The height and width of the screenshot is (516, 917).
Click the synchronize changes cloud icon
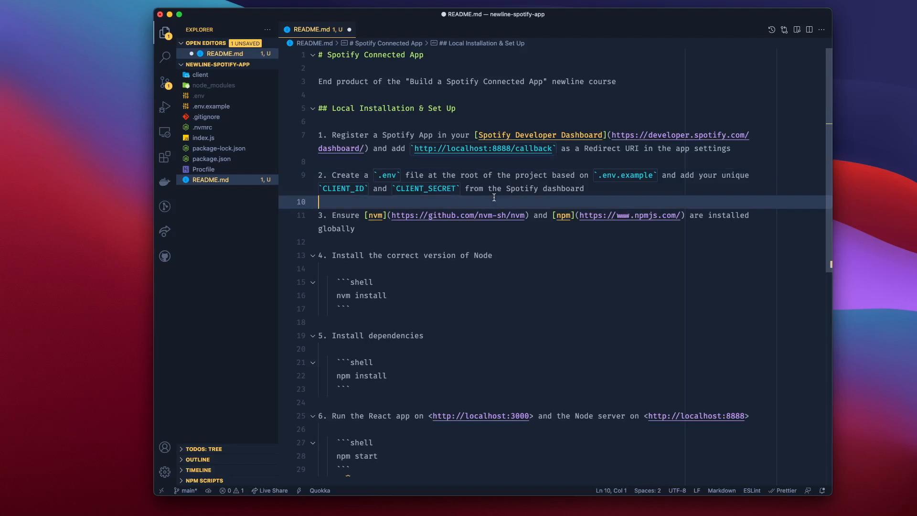[208, 491]
